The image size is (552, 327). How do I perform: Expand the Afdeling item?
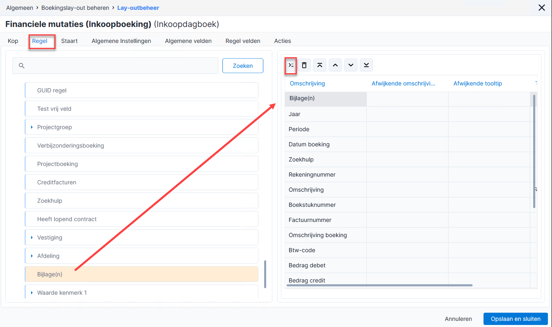[32, 256]
